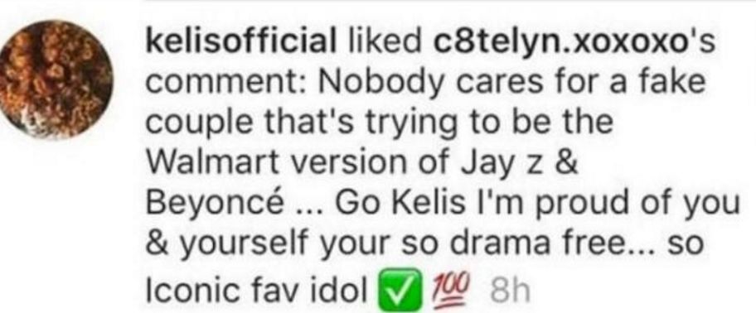Click the word "liked" in the notification

[385, 44]
